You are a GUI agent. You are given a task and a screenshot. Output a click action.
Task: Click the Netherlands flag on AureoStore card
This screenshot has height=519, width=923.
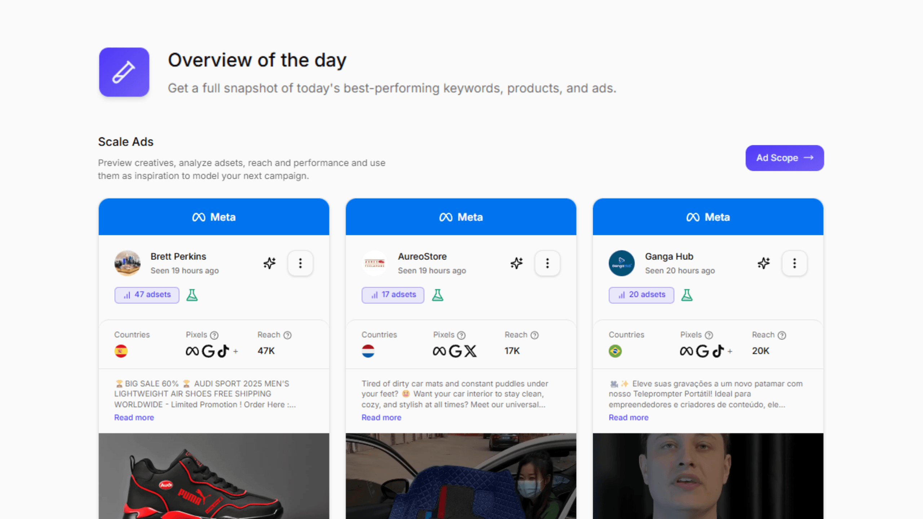click(368, 351)
